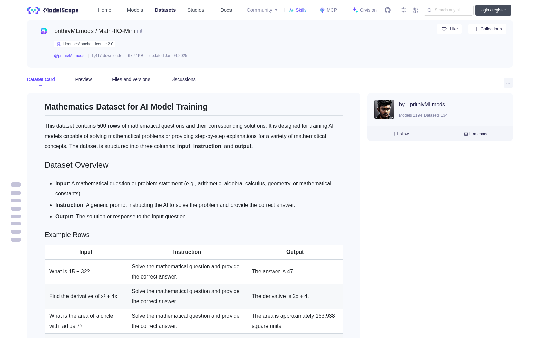Click the three-dots more options button

pos(508,83)
